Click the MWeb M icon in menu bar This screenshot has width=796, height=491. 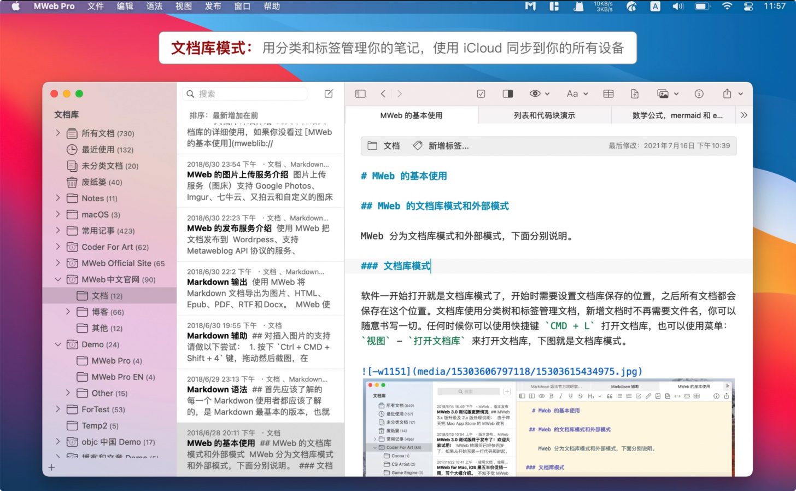(530, 7)
